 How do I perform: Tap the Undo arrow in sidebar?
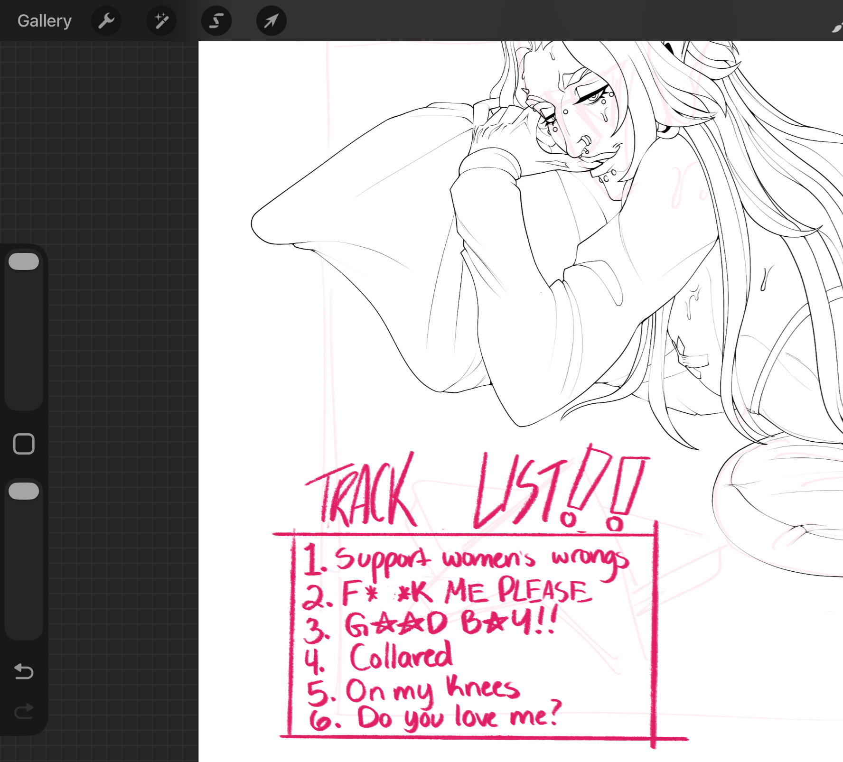(24, 671)
